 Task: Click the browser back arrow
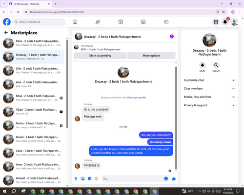[4, 12]
